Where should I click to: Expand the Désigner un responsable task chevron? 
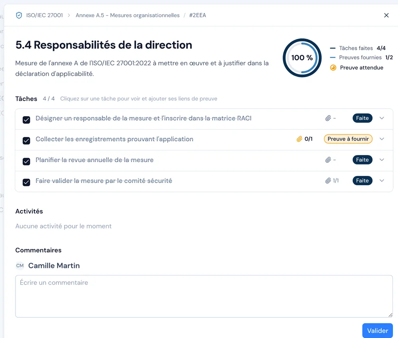tap(382, 118)
